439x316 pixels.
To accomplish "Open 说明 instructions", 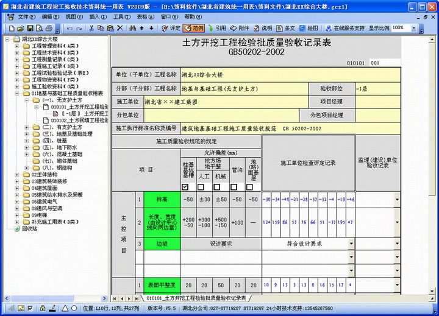I will 263,28.
